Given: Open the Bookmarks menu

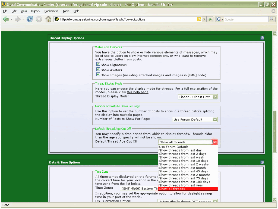Looking at the screenshot, I should pyautogui.click(x=51, y=11).
